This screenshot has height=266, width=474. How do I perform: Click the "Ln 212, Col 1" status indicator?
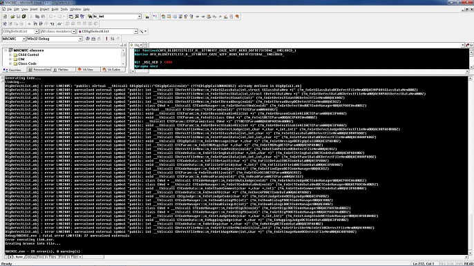[x=424, y=264]
